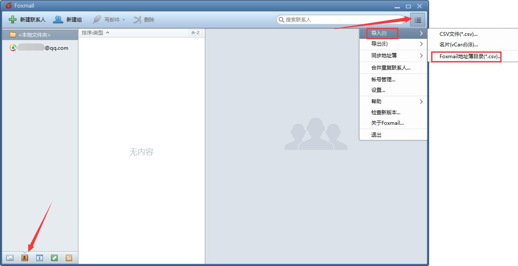Switch to the mail view icon
The image size is (518, 266).
[10, 258]
